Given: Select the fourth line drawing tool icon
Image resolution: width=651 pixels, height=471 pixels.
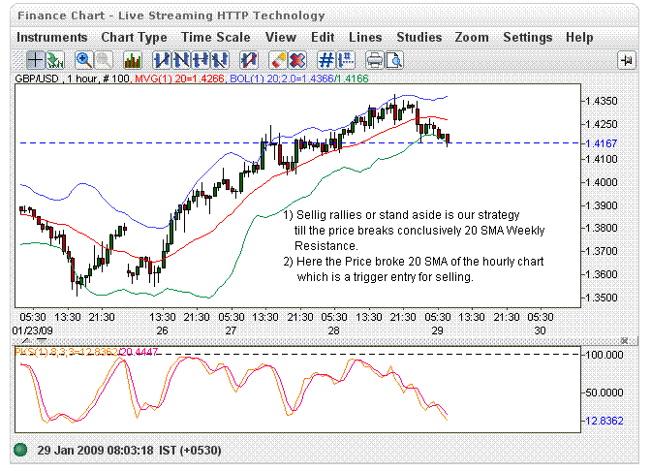Looking at the screenshot, I should (x=220, y=60).
